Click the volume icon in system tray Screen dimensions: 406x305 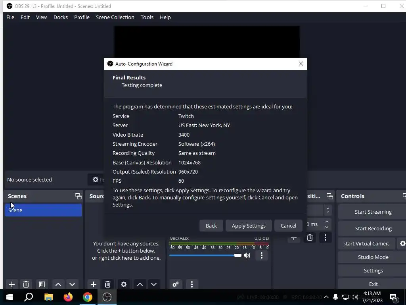pyautogui.click(x=355, y=297)
